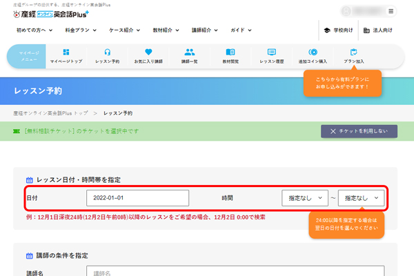Open the hamburger menu icon
414x276 pixels.
[391, 12]
